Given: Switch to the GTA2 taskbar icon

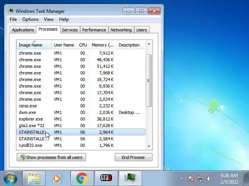Looking at the screenshot, I should click(106, 179).
